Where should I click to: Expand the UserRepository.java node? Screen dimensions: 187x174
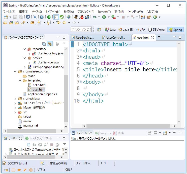(30, 54)
